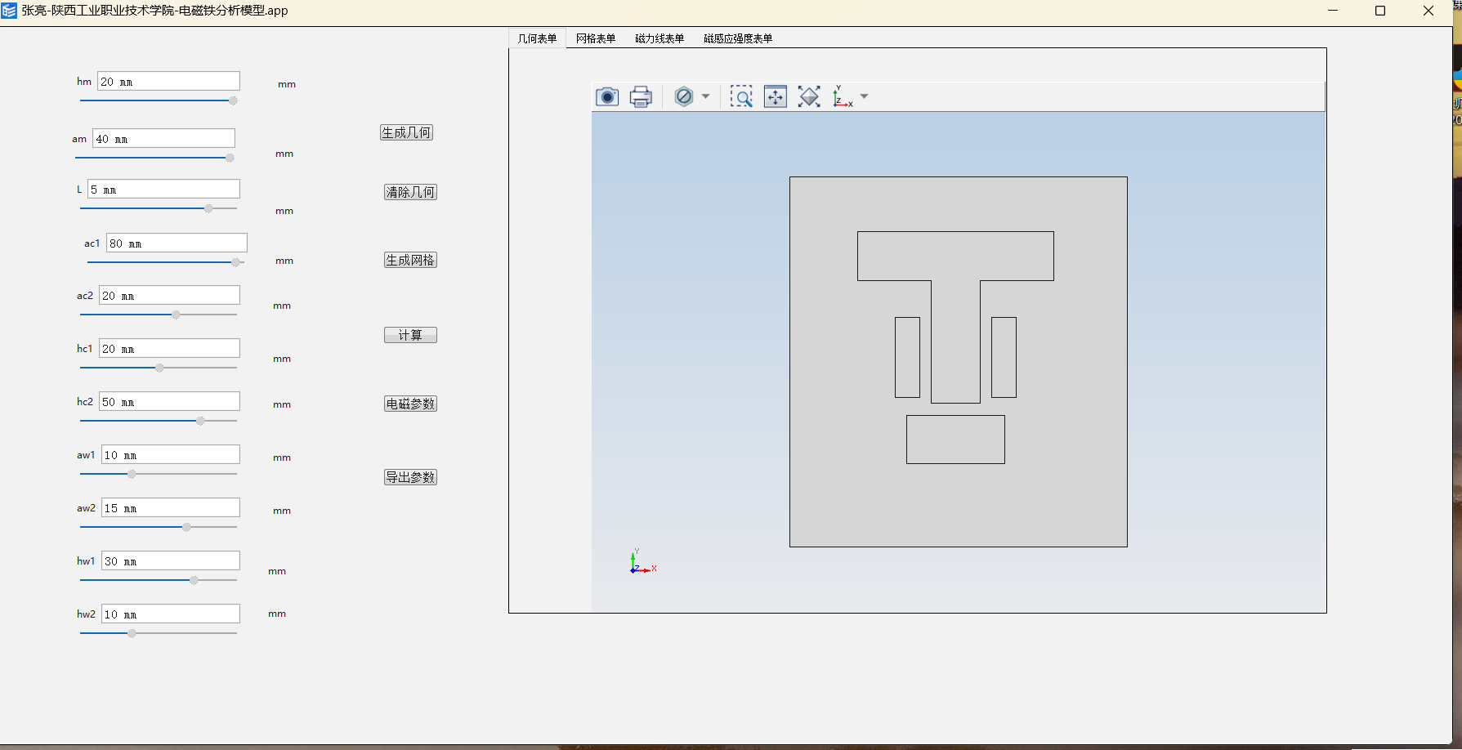Screen dimensions: 1462x750
Task: Switch to the 网格表单 tab
Action: point(596,38)
